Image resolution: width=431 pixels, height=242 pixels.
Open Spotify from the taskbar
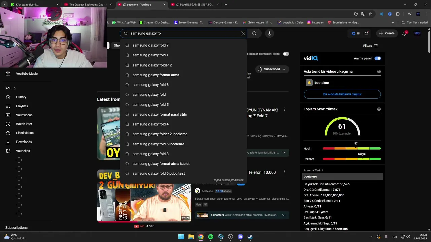[211, 237]
